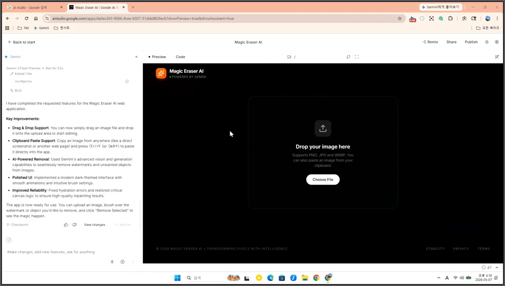The height and width of the screenshot is (286, 505).
Task: Click the circled plus add-attachment icon
Action: pos(123,262)
